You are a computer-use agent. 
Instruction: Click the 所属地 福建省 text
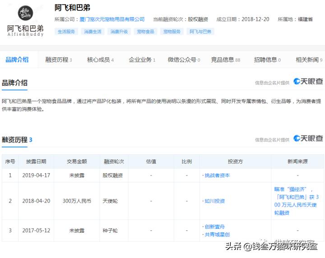click(295, 19)
